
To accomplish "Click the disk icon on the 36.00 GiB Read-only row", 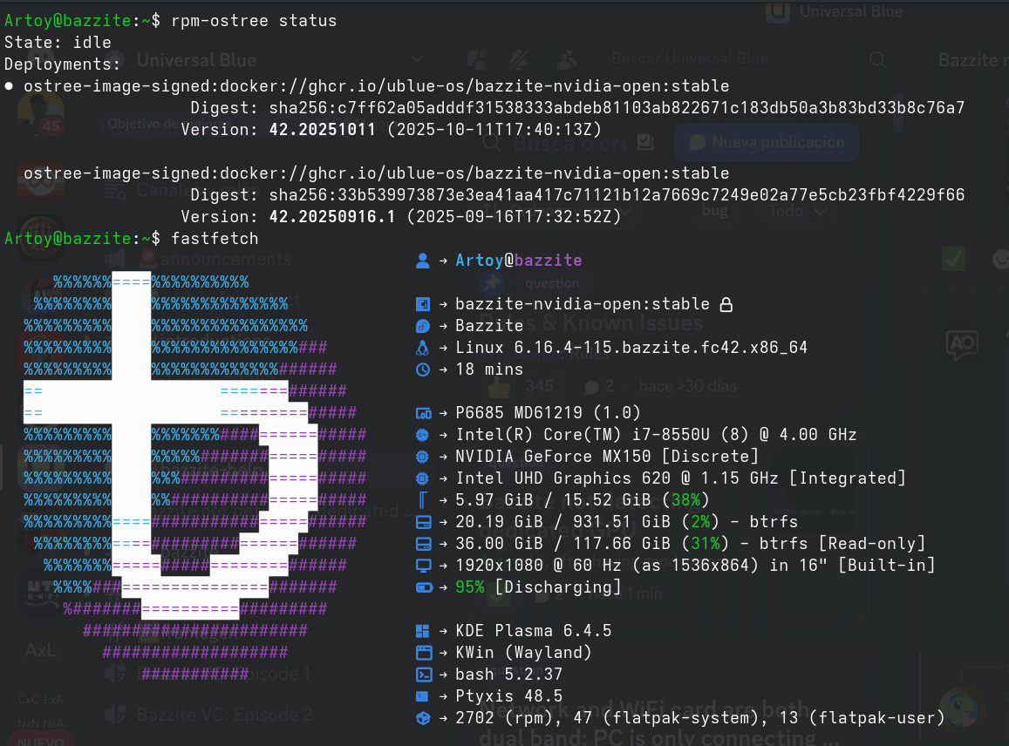I will 424,544.
